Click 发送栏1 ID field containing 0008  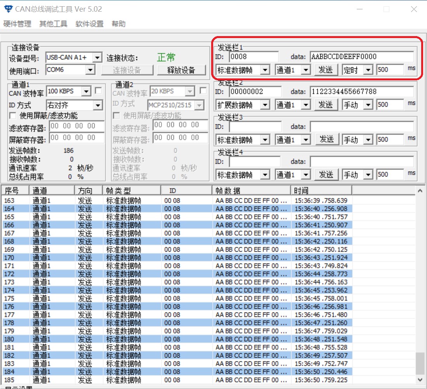(254, 57)
